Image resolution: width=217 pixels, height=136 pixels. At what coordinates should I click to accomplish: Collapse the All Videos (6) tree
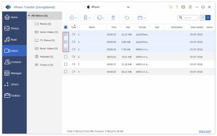29,16
